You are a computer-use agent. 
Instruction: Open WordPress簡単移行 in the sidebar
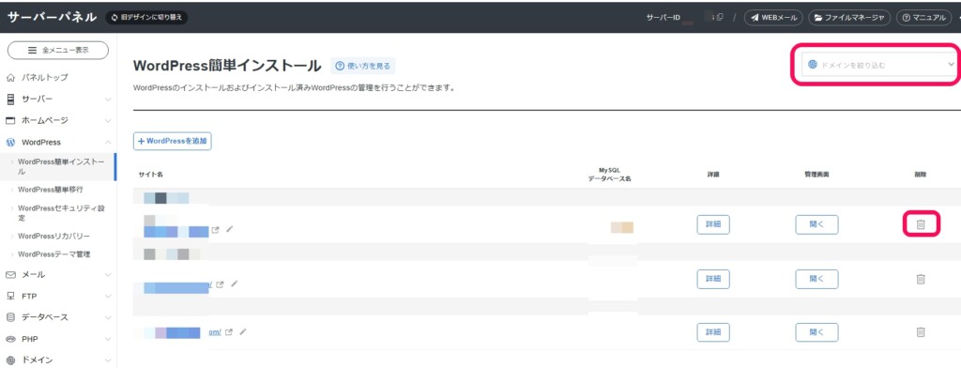point(51,190)
